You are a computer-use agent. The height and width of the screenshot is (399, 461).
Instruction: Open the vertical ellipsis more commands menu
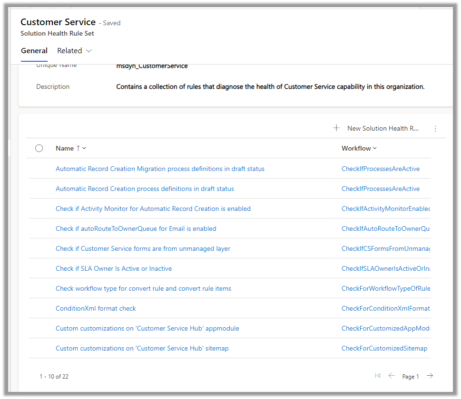[x=435, y=129]
